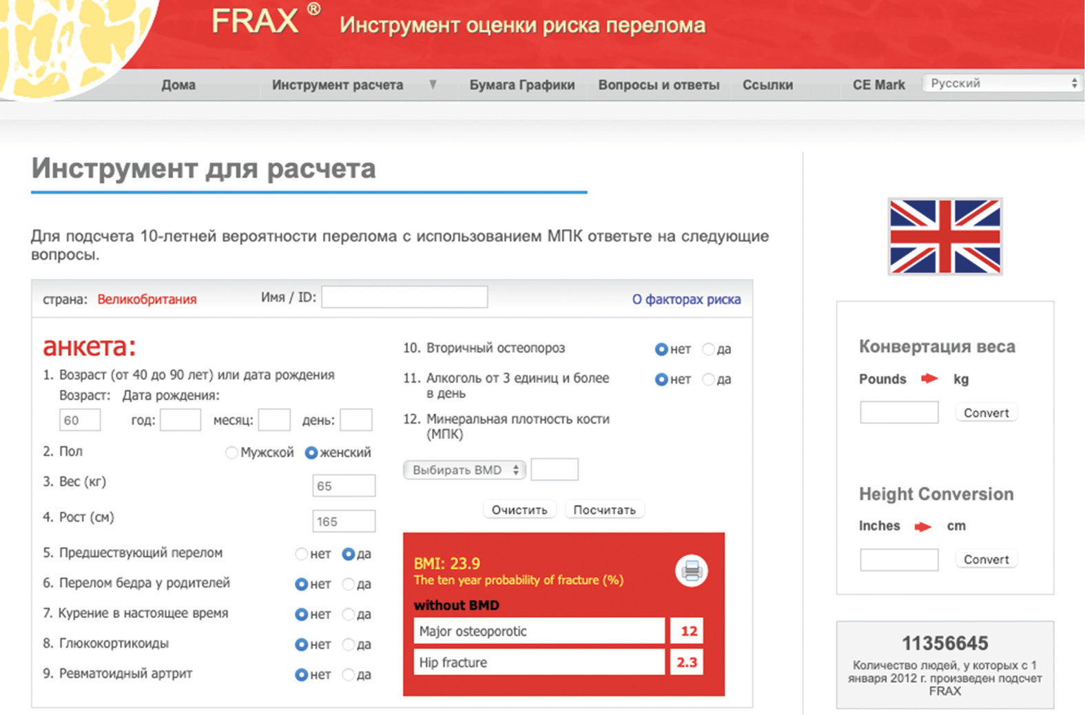
Task: Open the Выбирать BMD dropdown
Action: pos(464,470)
